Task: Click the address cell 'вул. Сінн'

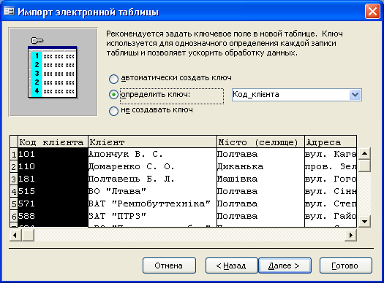Action: [331, 191]
